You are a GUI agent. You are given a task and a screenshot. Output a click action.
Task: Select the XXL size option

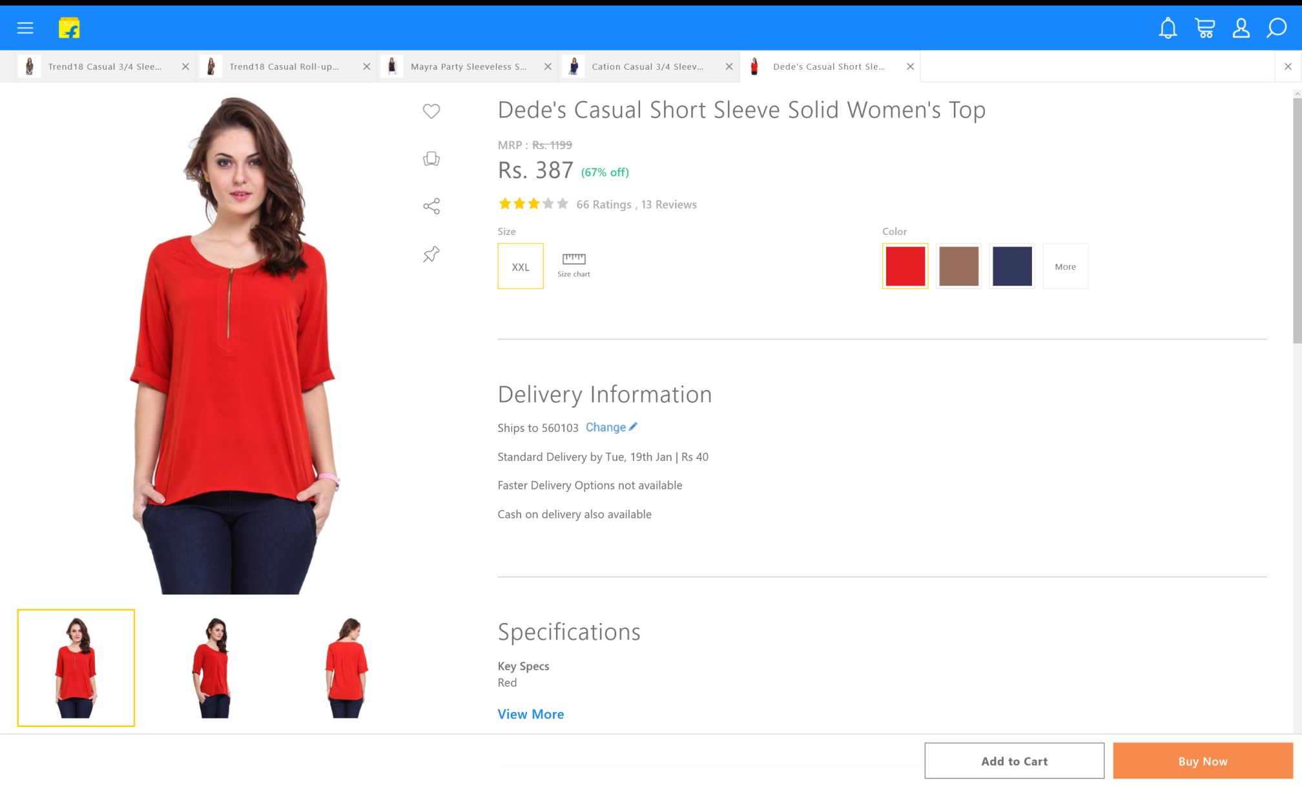pyautogui.click(x=521, y=266)
